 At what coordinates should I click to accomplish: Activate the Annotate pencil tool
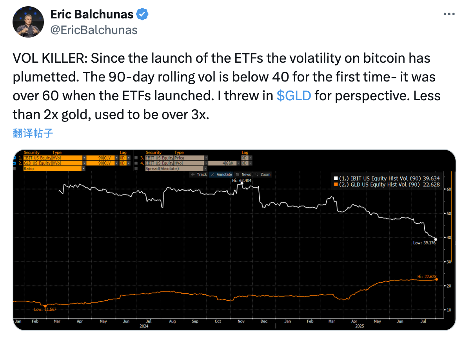[221, 174]
